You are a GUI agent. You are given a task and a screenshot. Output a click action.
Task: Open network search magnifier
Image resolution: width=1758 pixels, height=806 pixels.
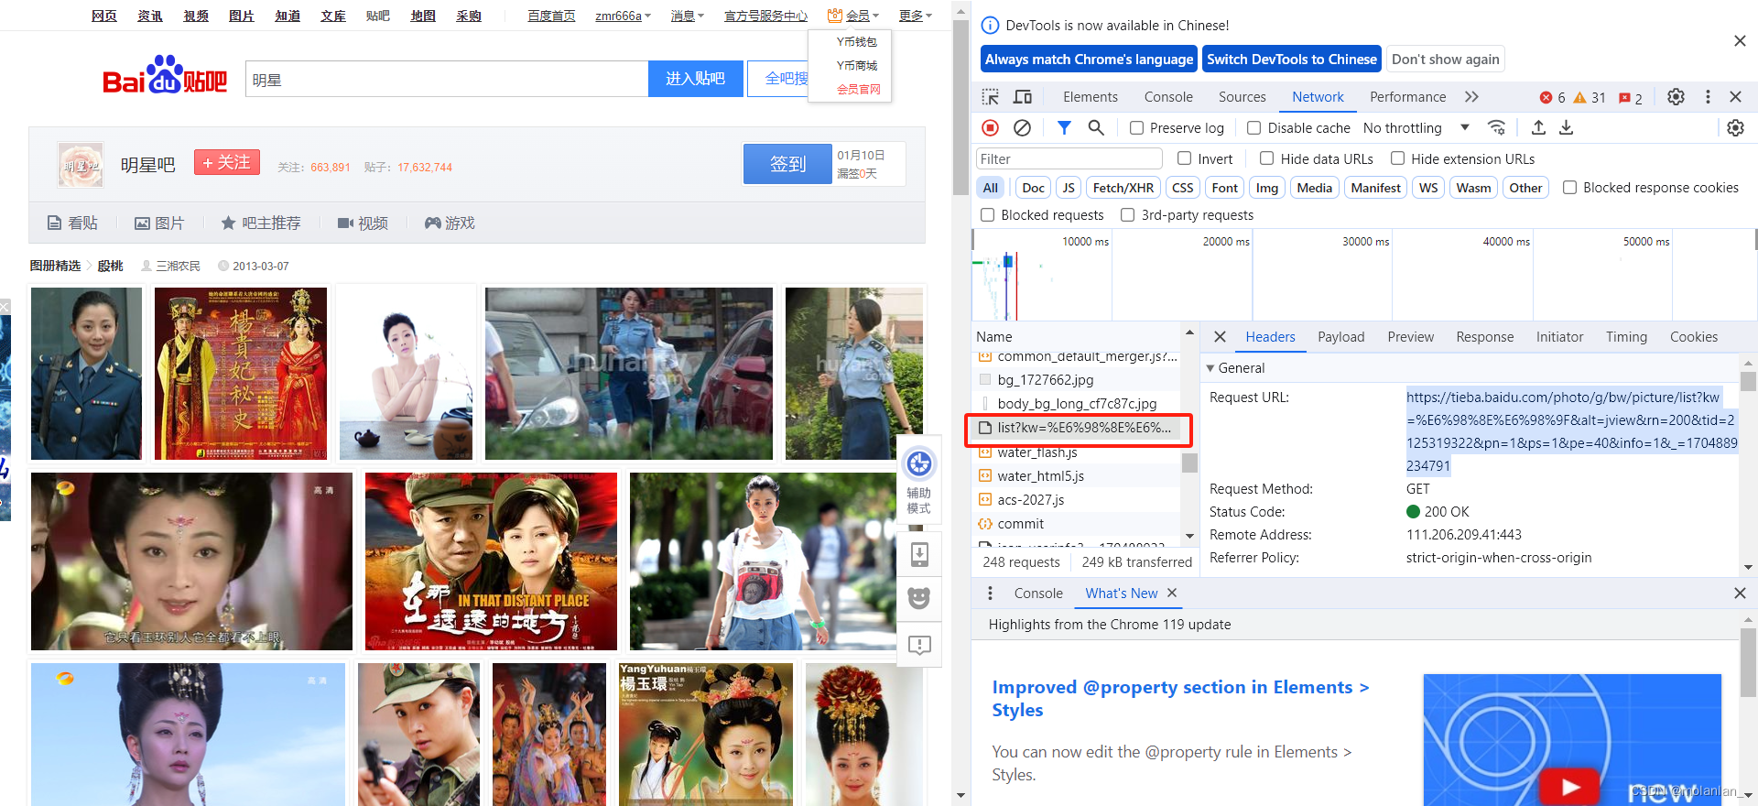point(1096,127)
